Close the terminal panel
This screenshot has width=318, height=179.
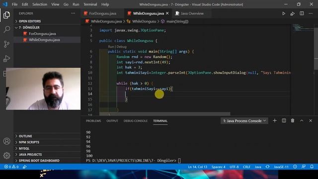coord(311,121)
